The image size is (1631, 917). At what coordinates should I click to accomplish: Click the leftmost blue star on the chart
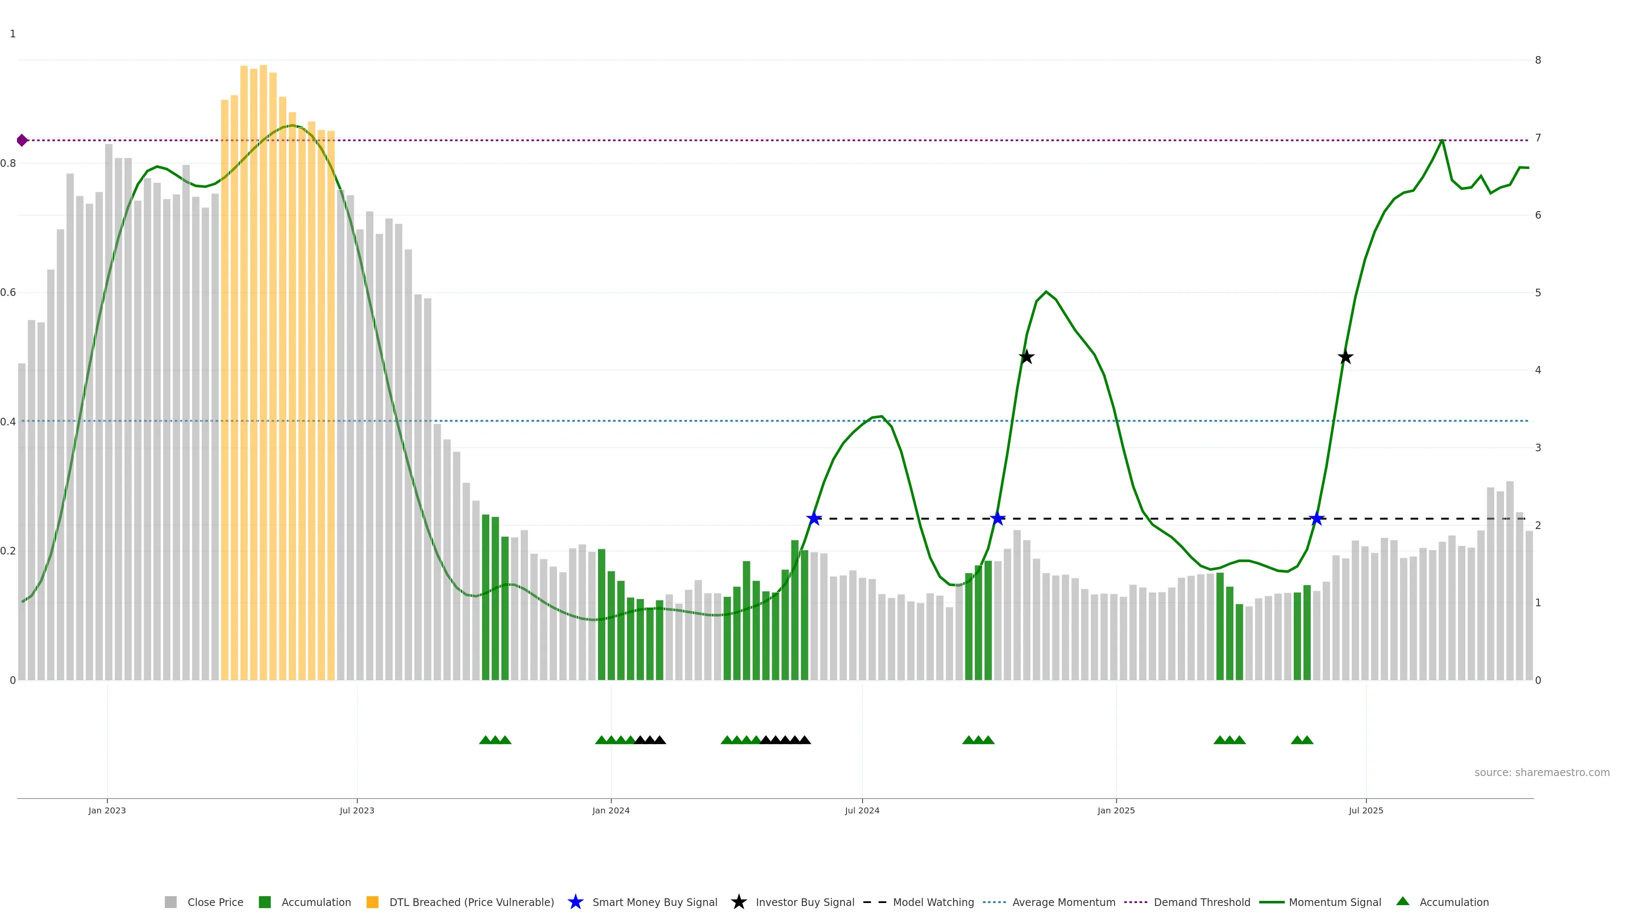814,519
